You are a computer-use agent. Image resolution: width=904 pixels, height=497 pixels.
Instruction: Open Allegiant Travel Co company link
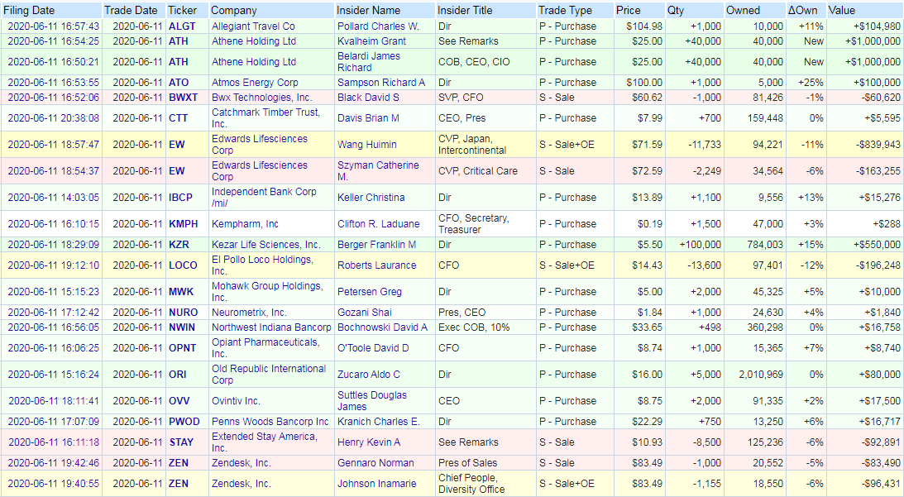click(x=253, y=26)
